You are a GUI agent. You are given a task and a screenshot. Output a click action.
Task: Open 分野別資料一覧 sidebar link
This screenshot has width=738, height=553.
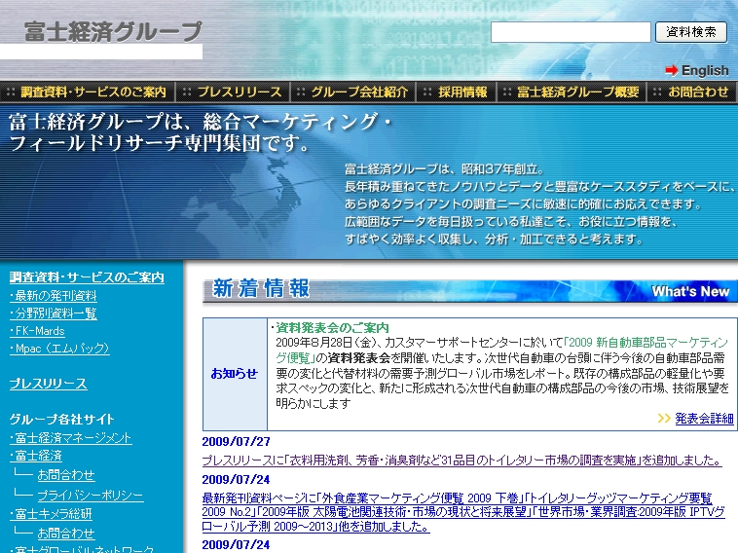(x=54, y=313)
